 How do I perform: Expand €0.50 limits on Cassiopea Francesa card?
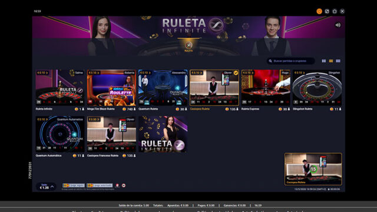click(x=94, y=119)
